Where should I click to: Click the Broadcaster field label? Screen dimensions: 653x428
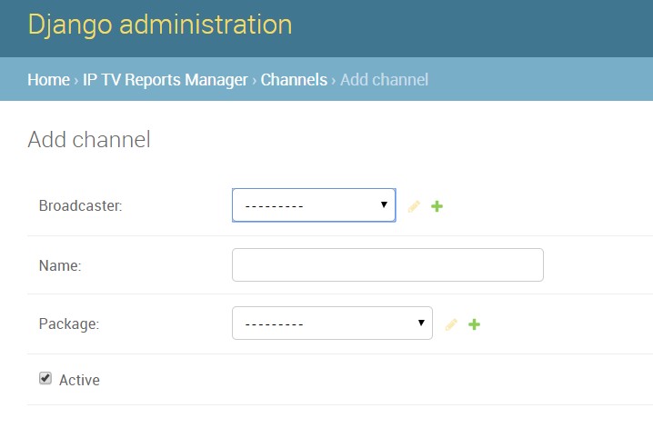tap(80, 205)
